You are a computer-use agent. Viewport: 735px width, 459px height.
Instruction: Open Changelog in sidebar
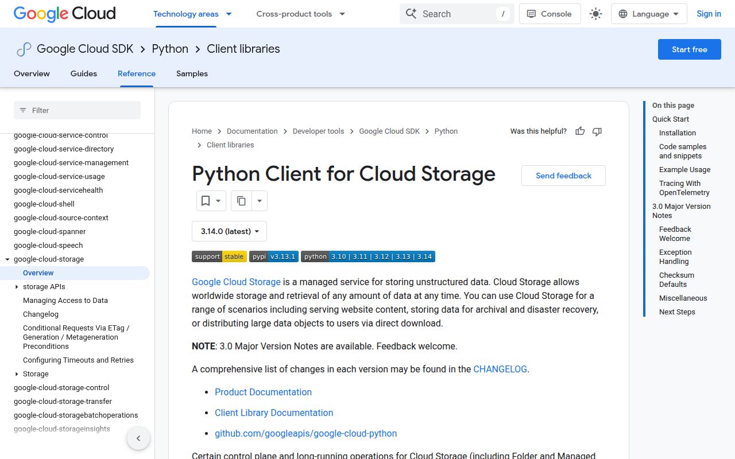pos(41,314)
